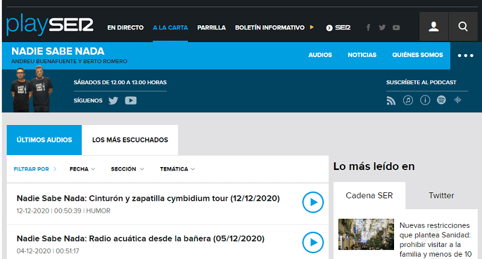
Task: Click the HUMOR category tag
Action: pos(98,211)
